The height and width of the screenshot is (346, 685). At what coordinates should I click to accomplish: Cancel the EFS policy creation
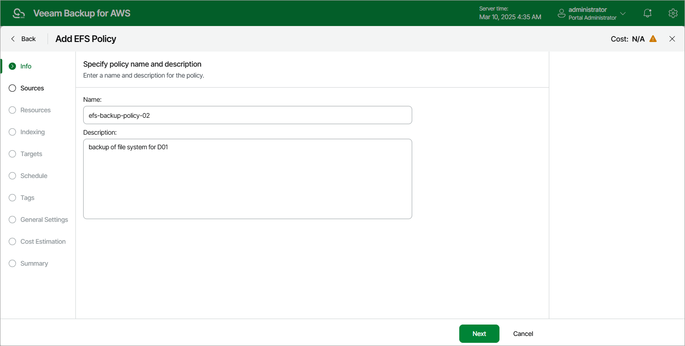coord(523,334)
